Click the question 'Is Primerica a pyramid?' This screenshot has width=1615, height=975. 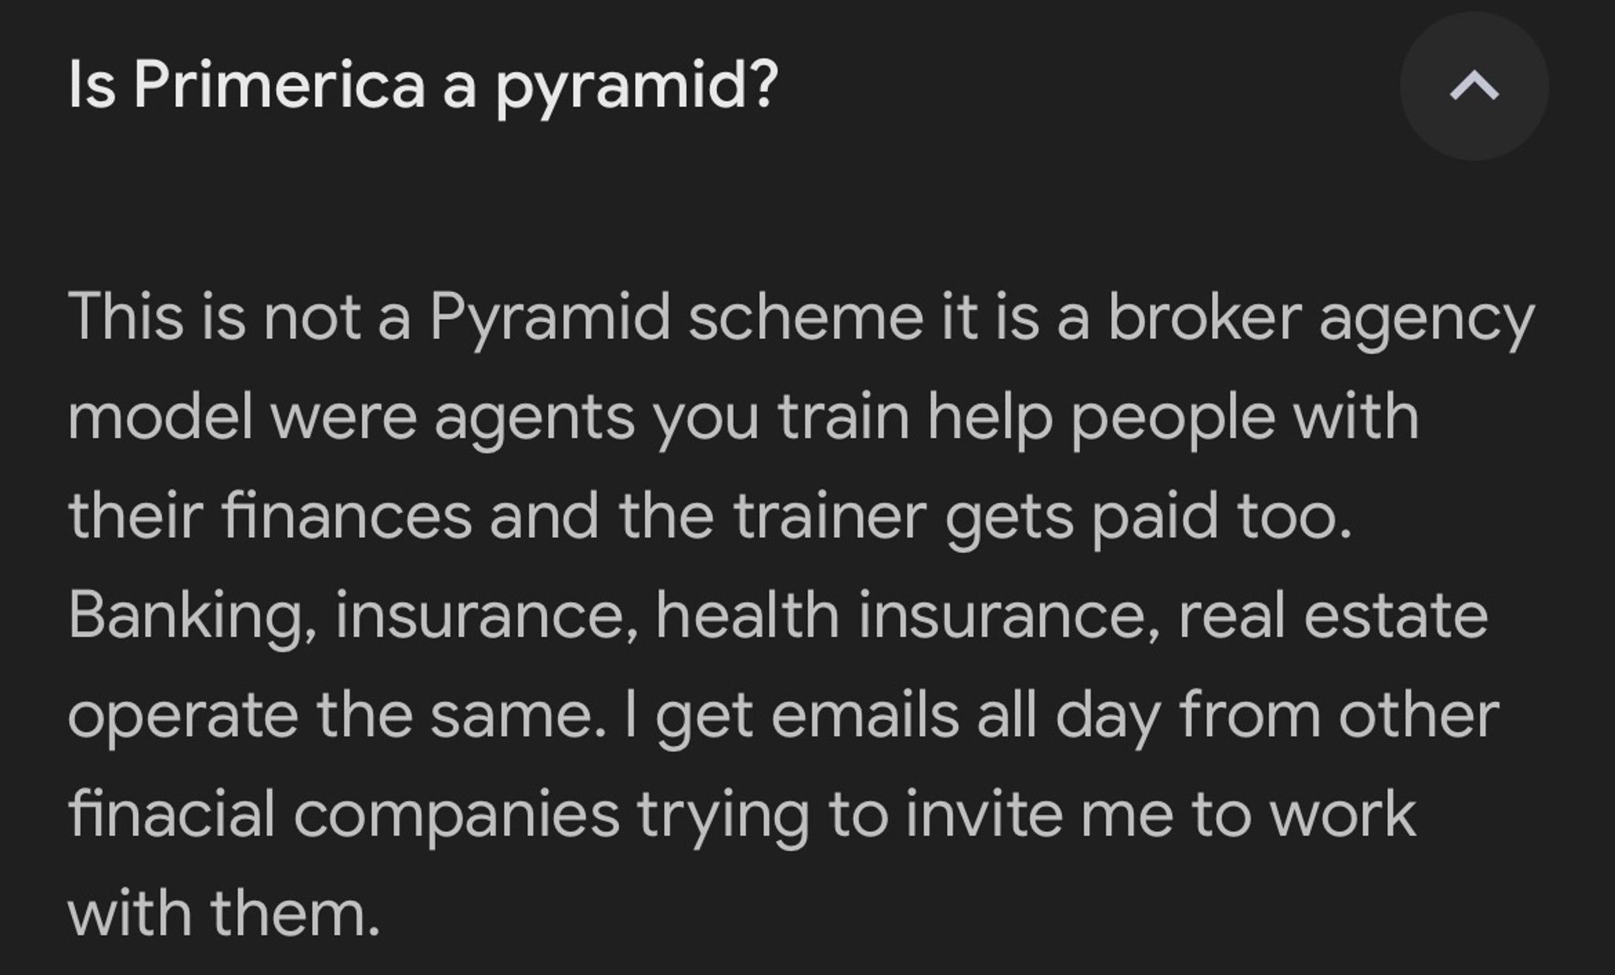pos(423,87)
